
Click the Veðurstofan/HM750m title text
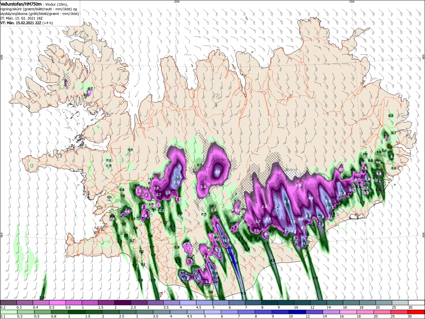[21, 4]
